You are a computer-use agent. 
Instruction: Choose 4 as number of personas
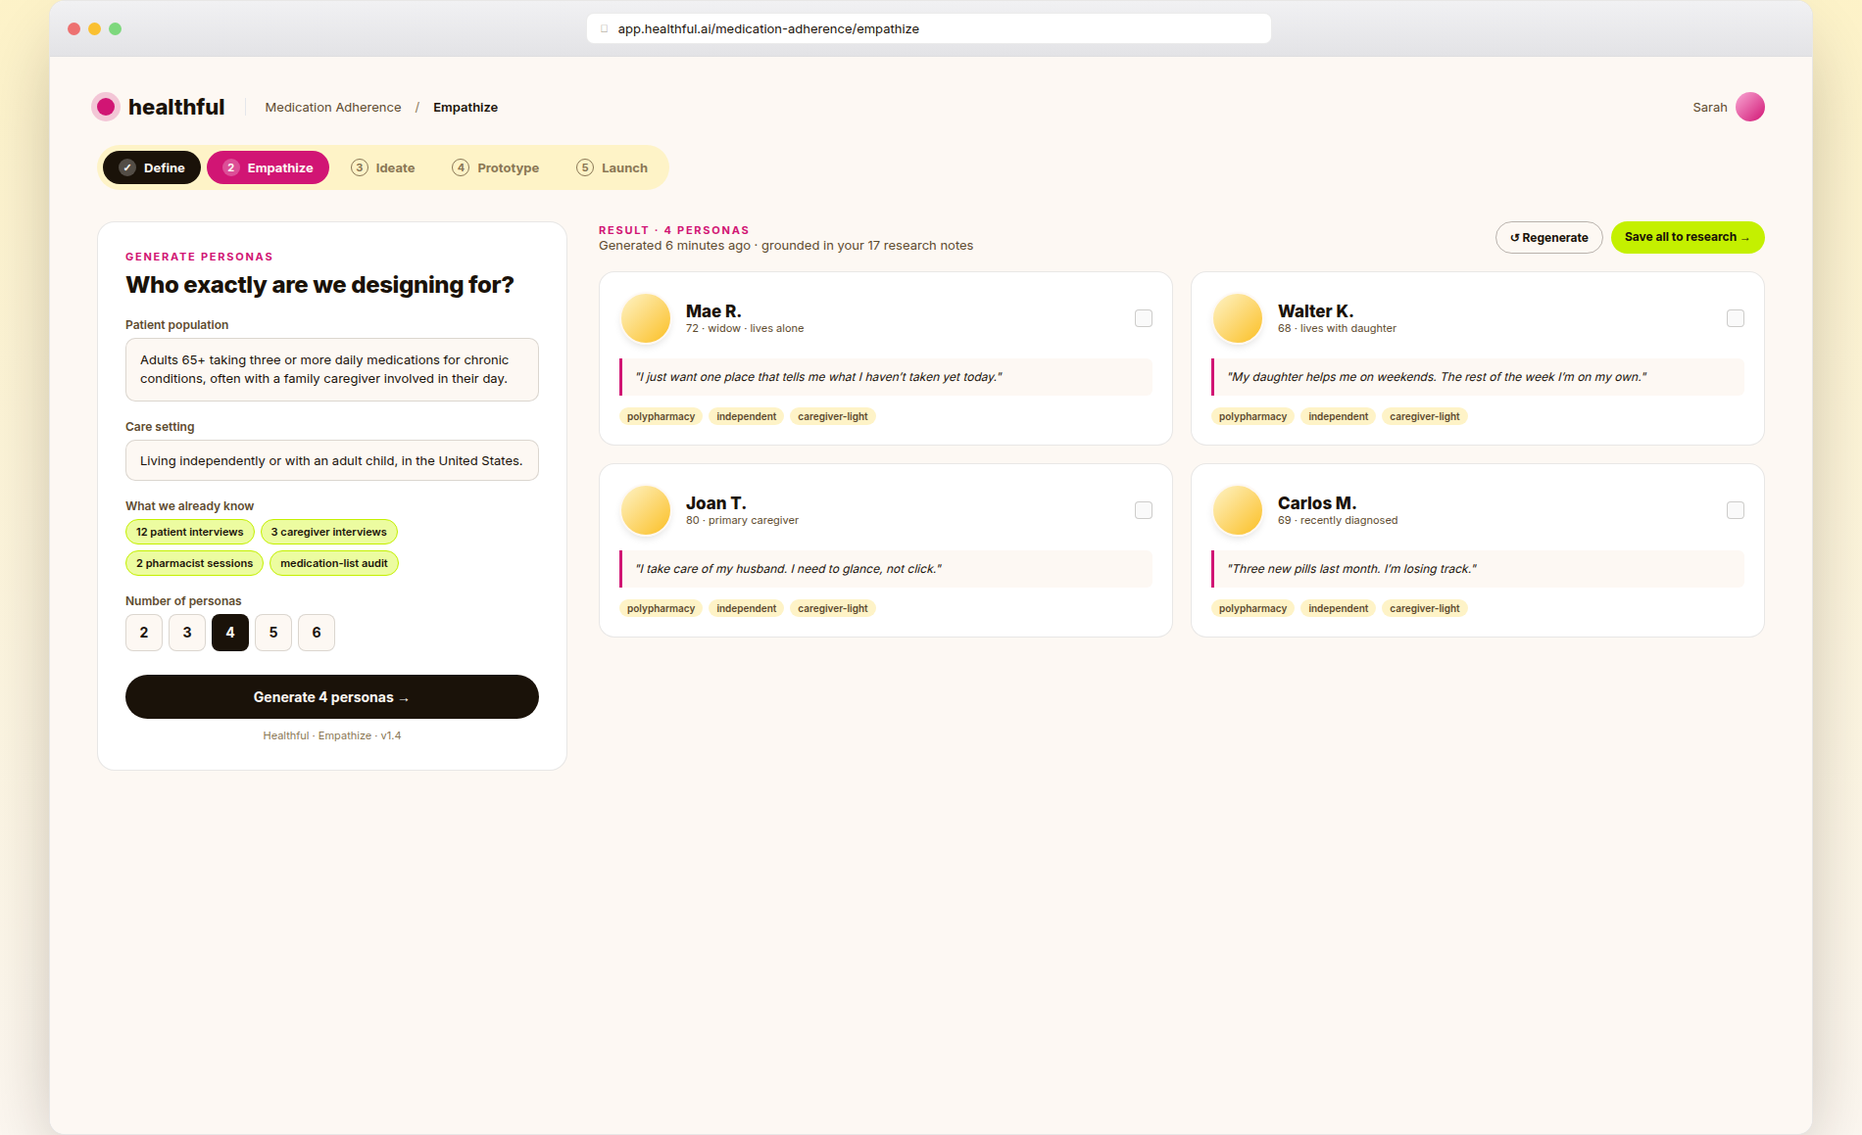[230, 633]
